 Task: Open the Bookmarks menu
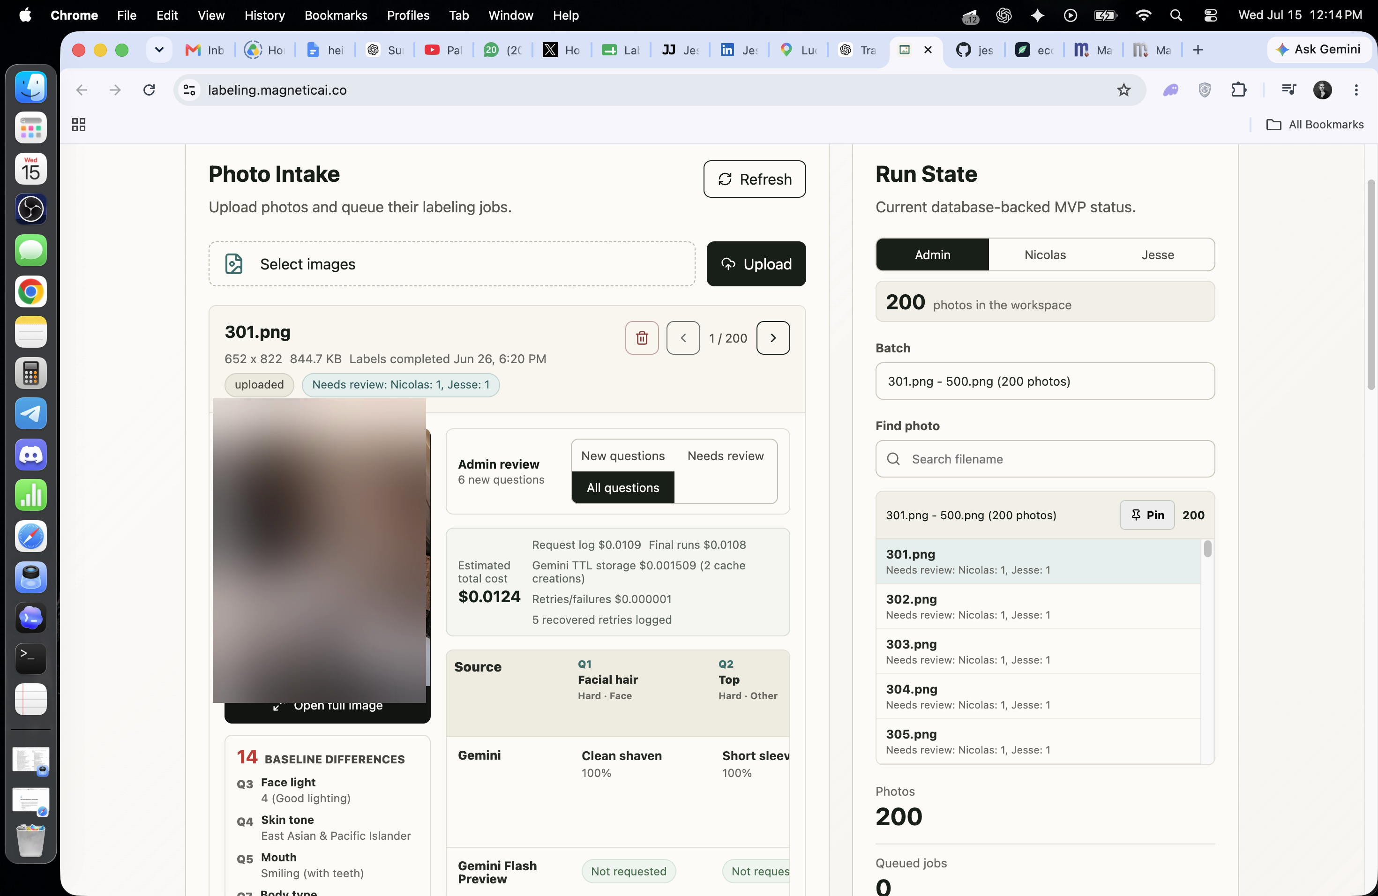point(336,15)
